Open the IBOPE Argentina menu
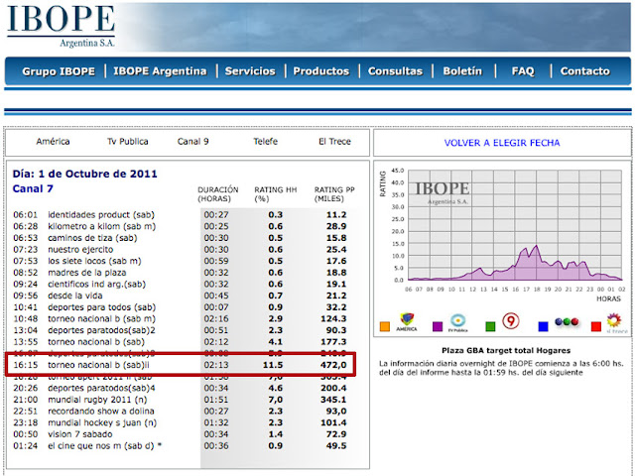Image resolution: width=635 pixels, height=476 pixels. 160,71
